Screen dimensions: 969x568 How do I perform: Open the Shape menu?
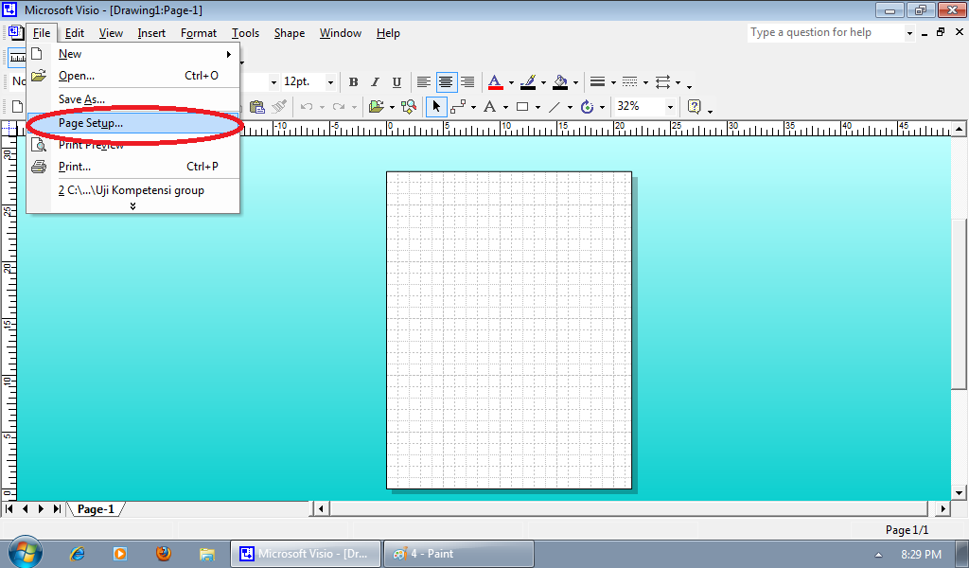click(x=289, y=33)
